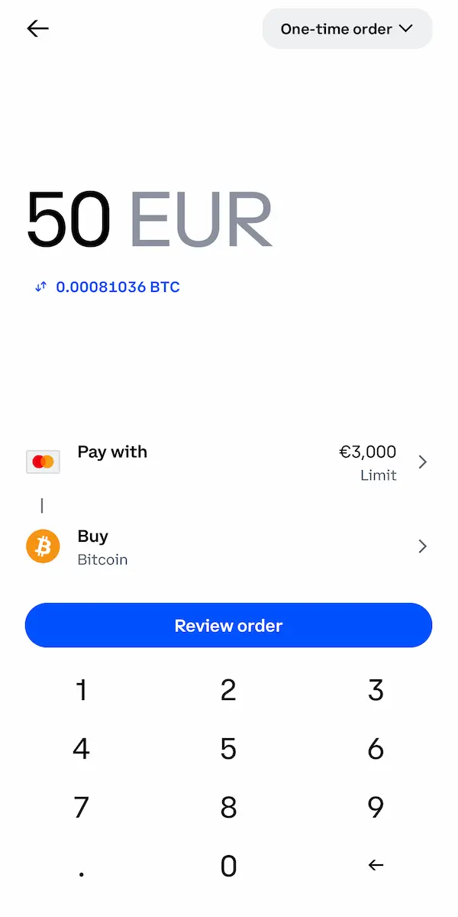Select the Pay with row label
The height and width of the screenshot is (917, 458).
112,452
